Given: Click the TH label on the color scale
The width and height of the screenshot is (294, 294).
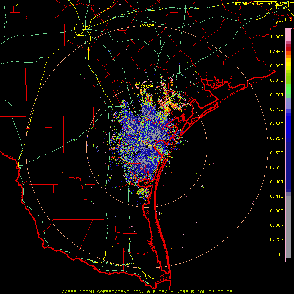Looking at the screenshot, I should point(281,254).
